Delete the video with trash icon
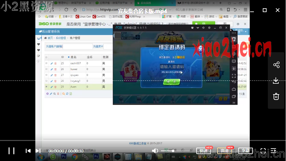This screenshot has width=286, height=161. [276, 96]
